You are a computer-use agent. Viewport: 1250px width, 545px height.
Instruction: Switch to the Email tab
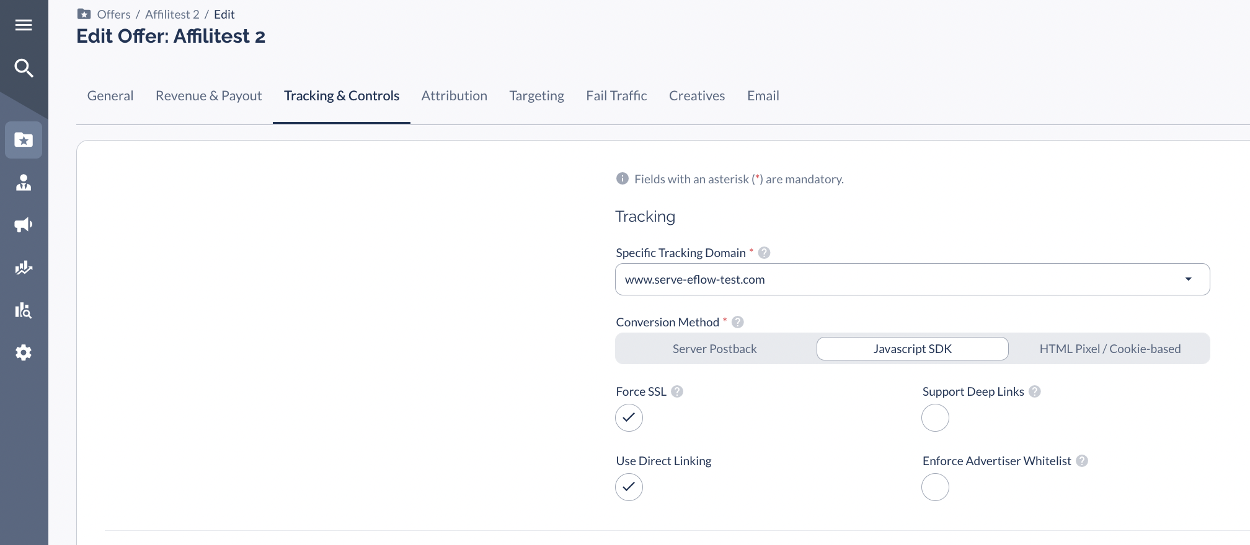click(763, 96)
